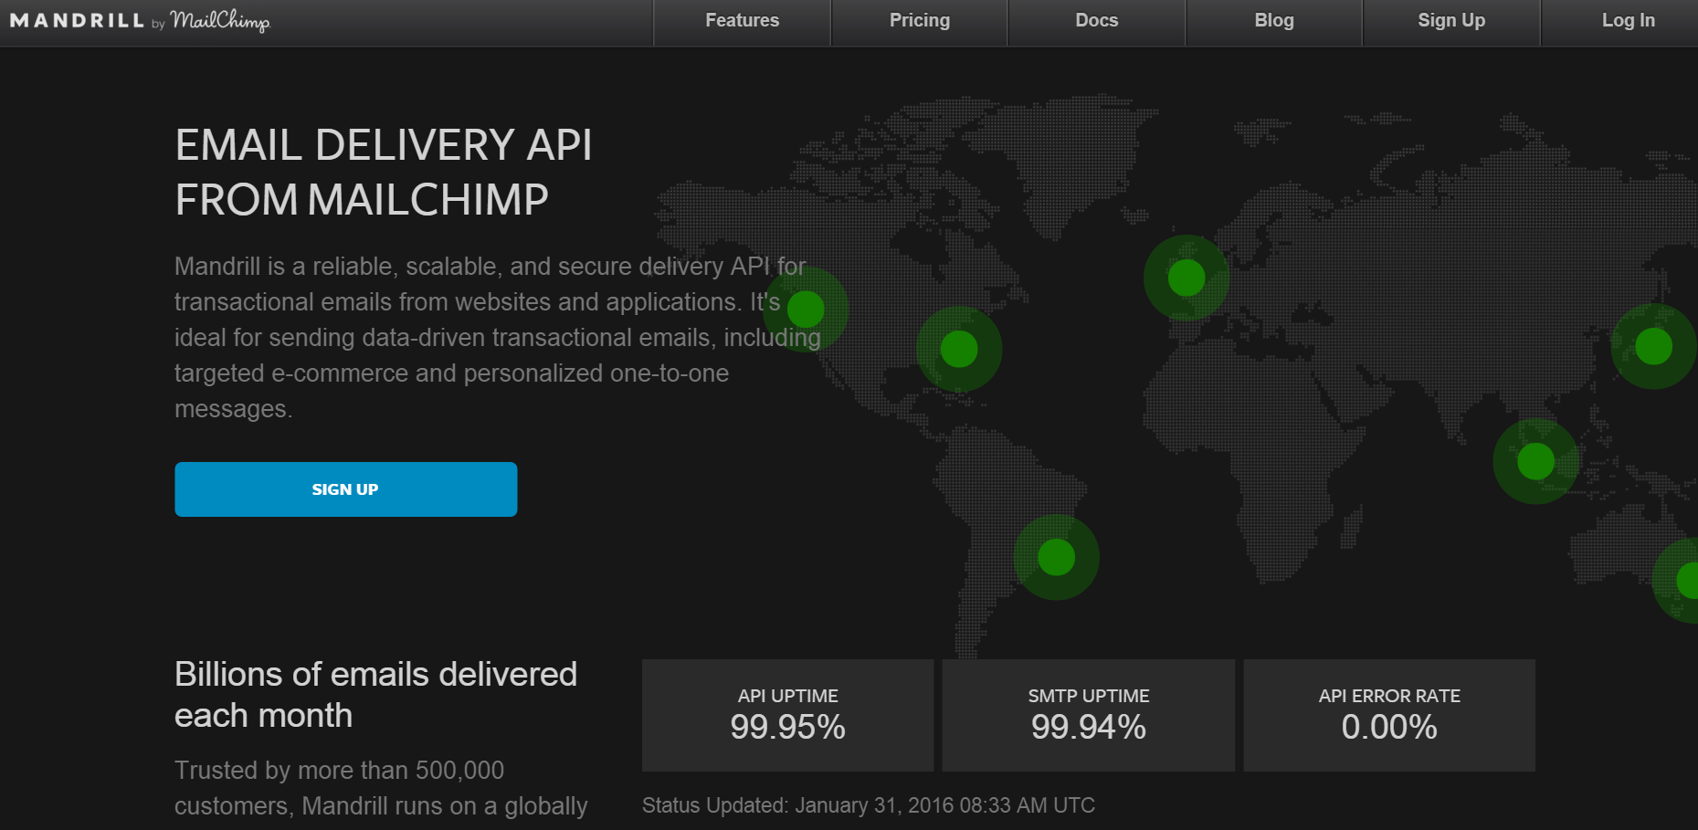
Task: Open the Docs navigation link
Action: [x=1096, y=21]
